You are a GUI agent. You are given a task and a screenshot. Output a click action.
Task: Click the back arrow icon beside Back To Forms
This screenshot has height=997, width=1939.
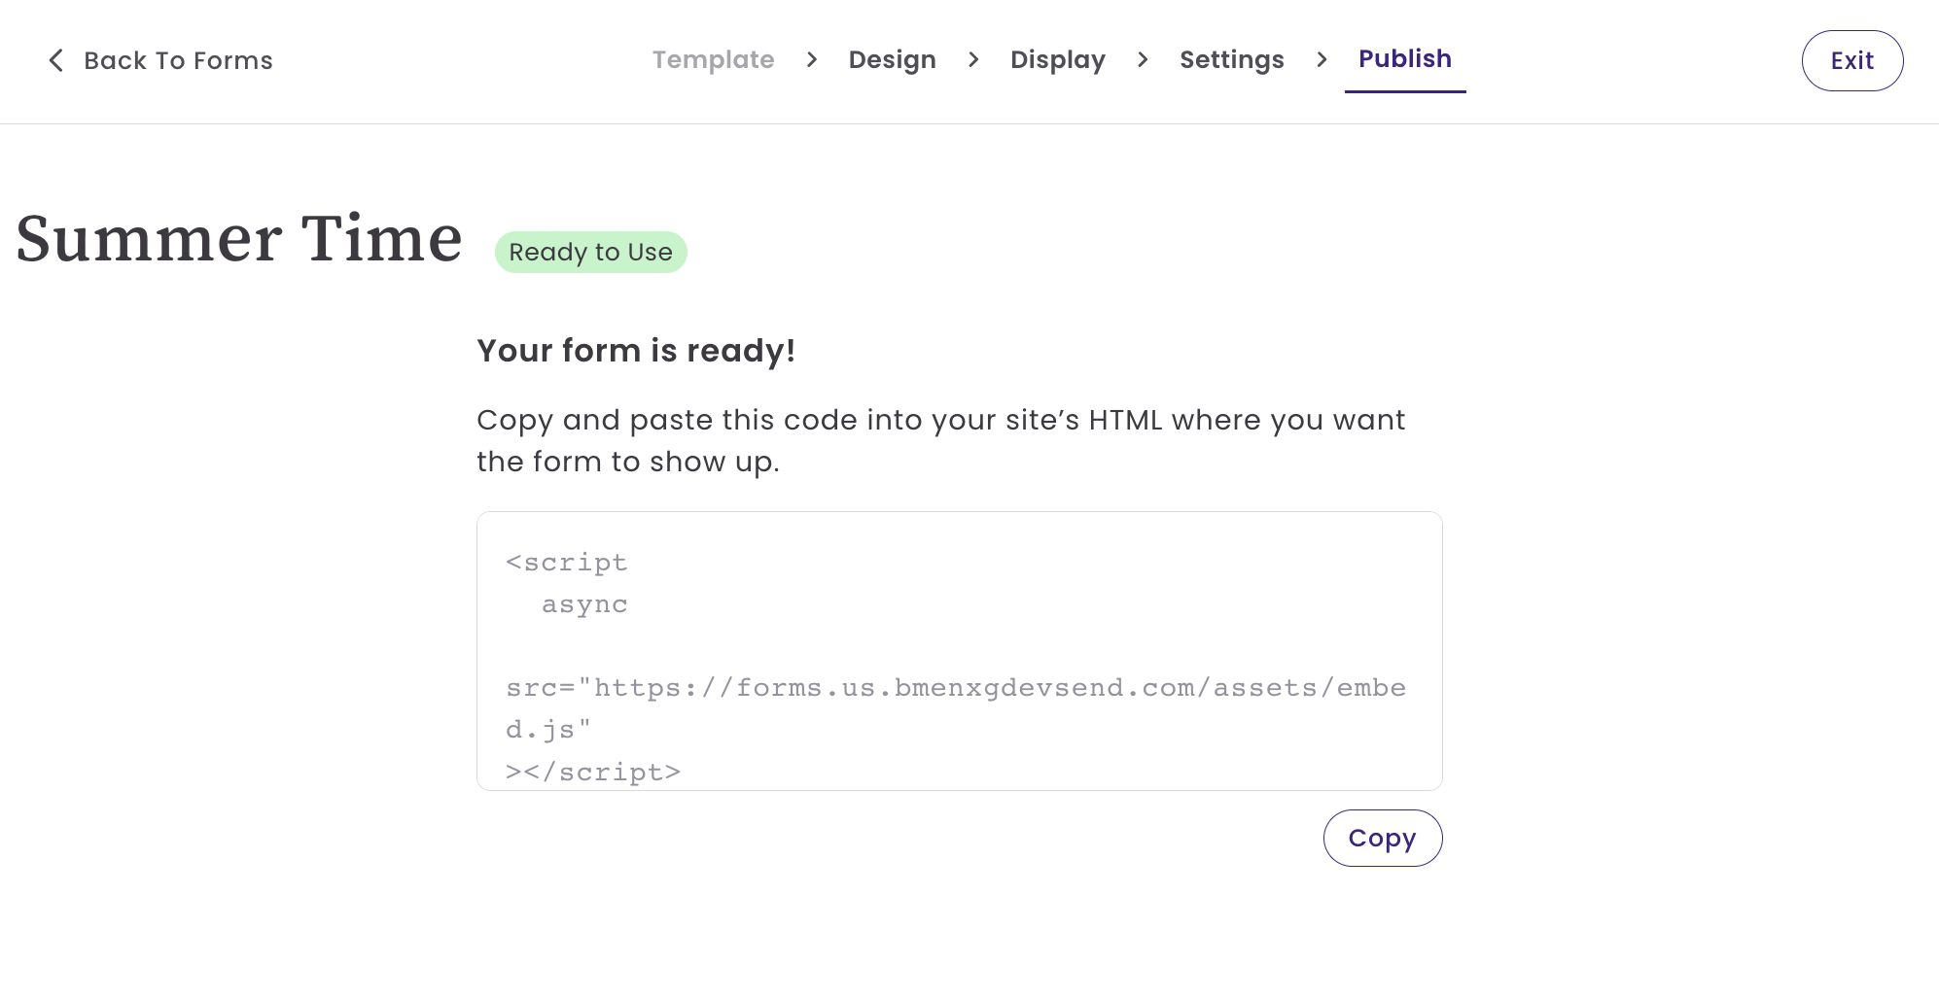click(x=56, y=60)
